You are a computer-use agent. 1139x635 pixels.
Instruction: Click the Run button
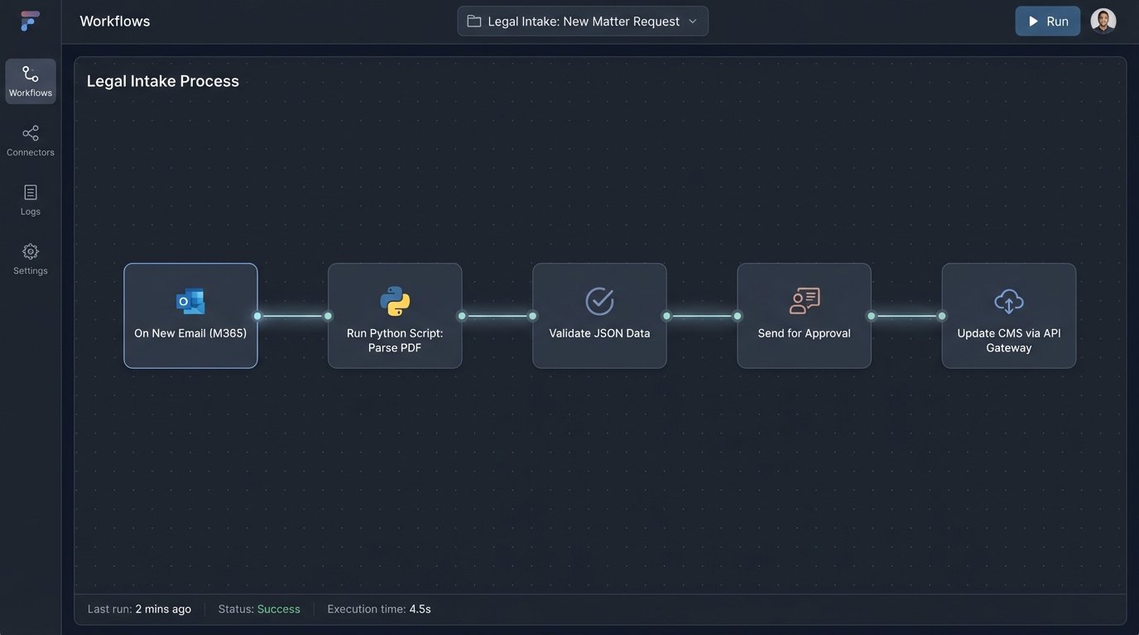coord(1047,21)
